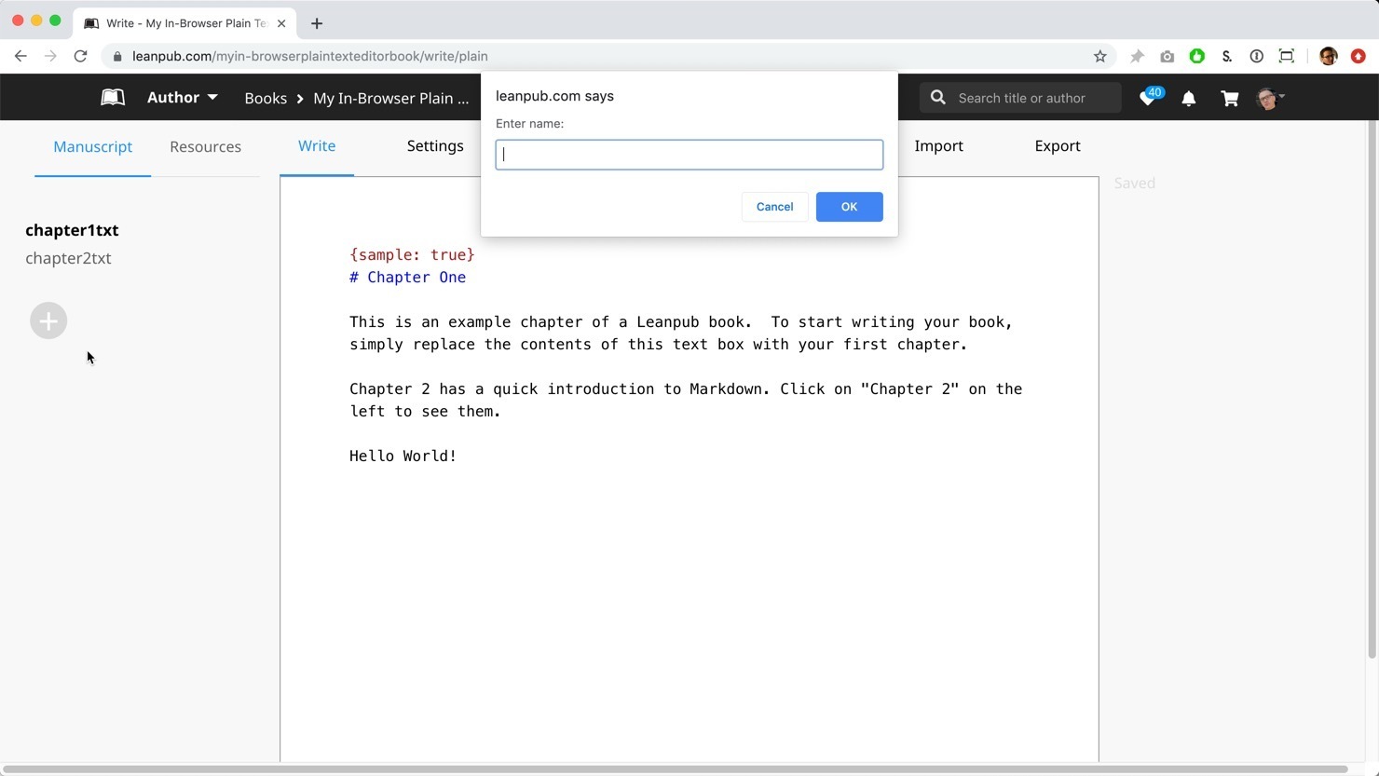Click the Enter name text field

689,155
